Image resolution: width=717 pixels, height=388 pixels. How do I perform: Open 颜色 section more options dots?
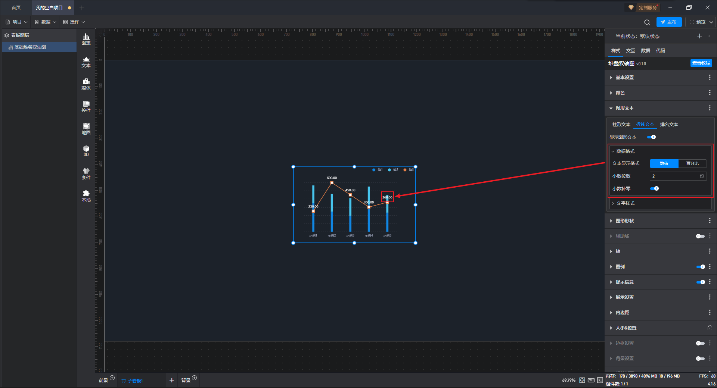click(x=710, y=93)
